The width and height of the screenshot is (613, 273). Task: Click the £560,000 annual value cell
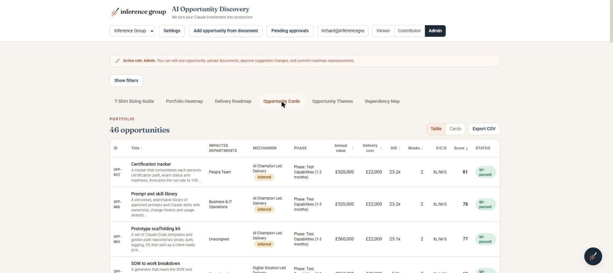[344, 239]
